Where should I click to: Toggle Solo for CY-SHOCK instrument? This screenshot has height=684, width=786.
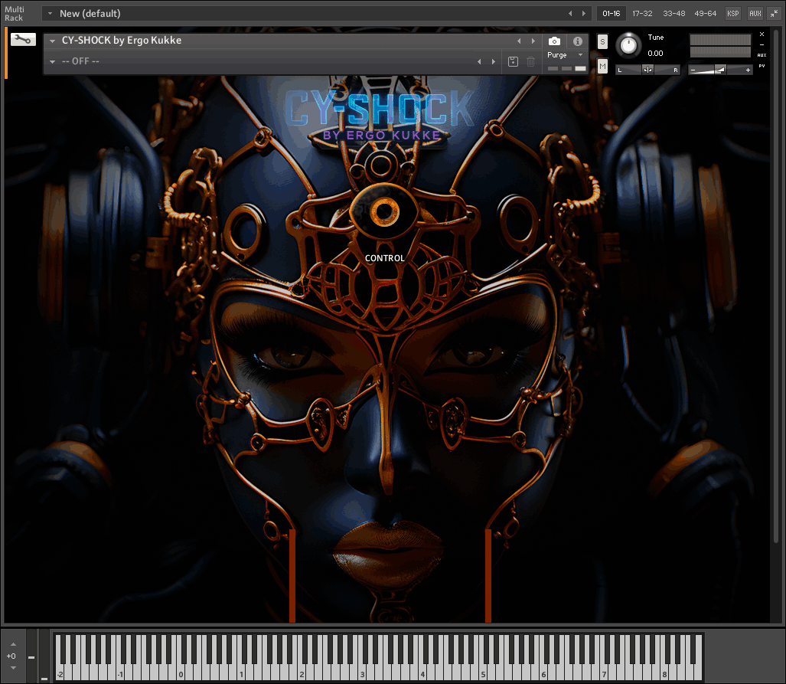point(602,41)
